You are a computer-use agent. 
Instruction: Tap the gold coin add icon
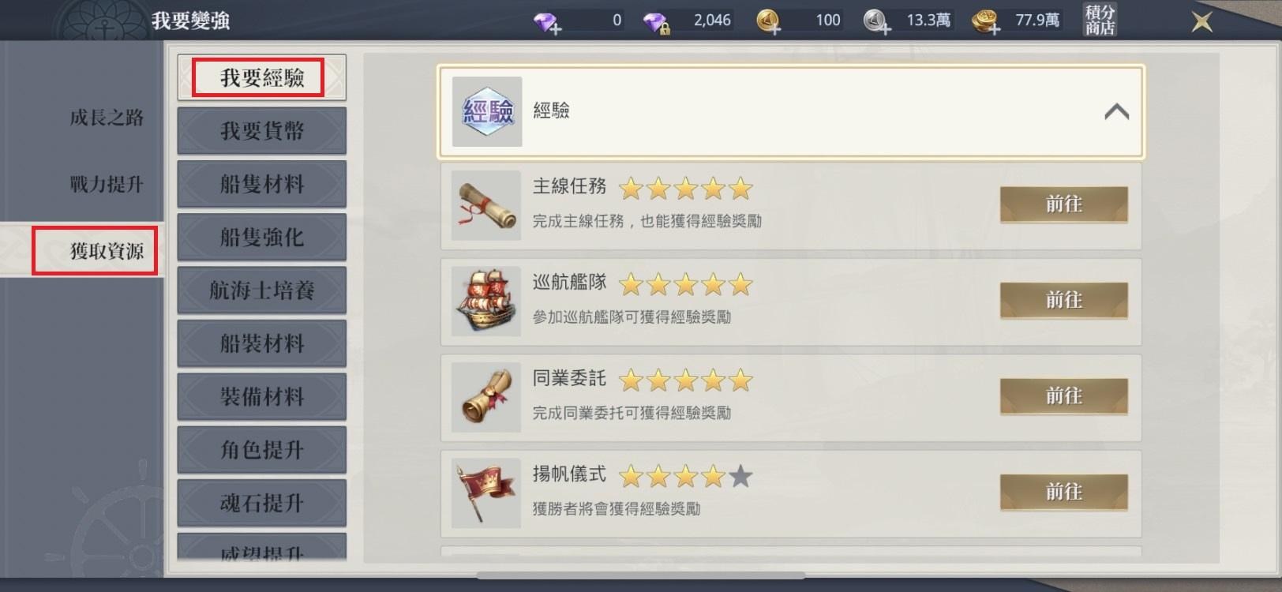click(768, 21)
